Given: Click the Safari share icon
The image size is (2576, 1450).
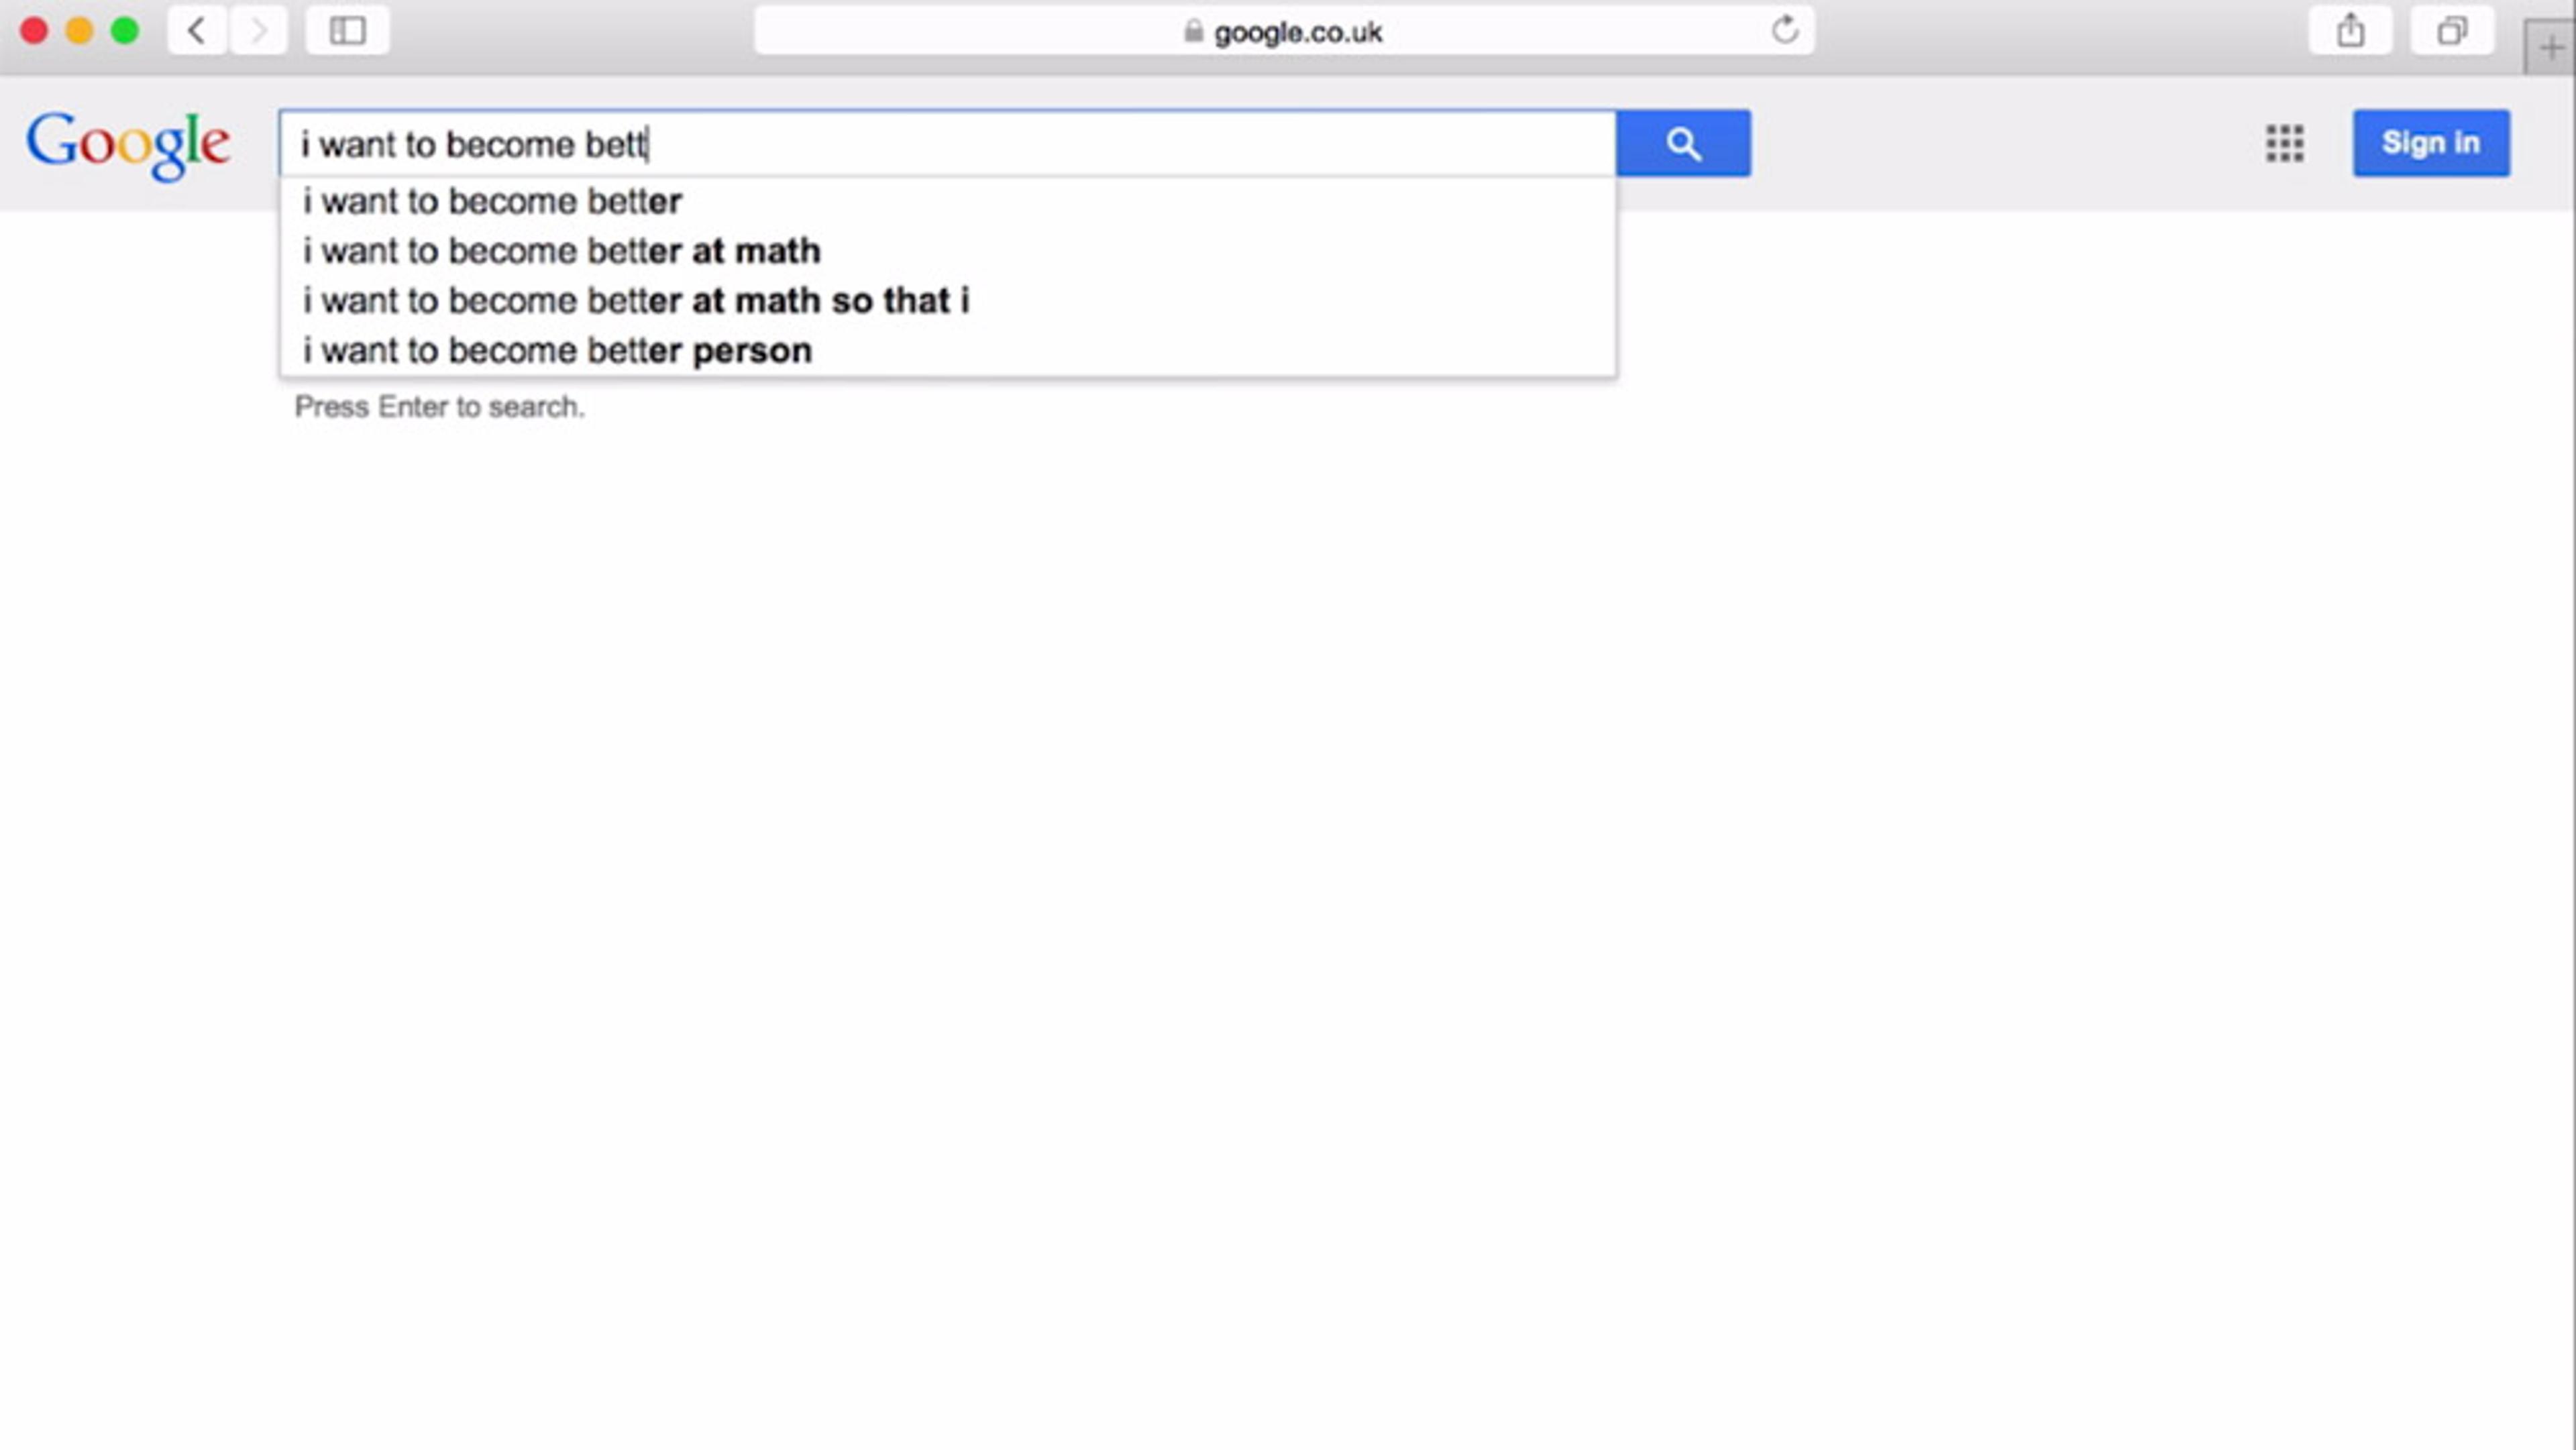Looking at the screenshot, I should 2350,31.
